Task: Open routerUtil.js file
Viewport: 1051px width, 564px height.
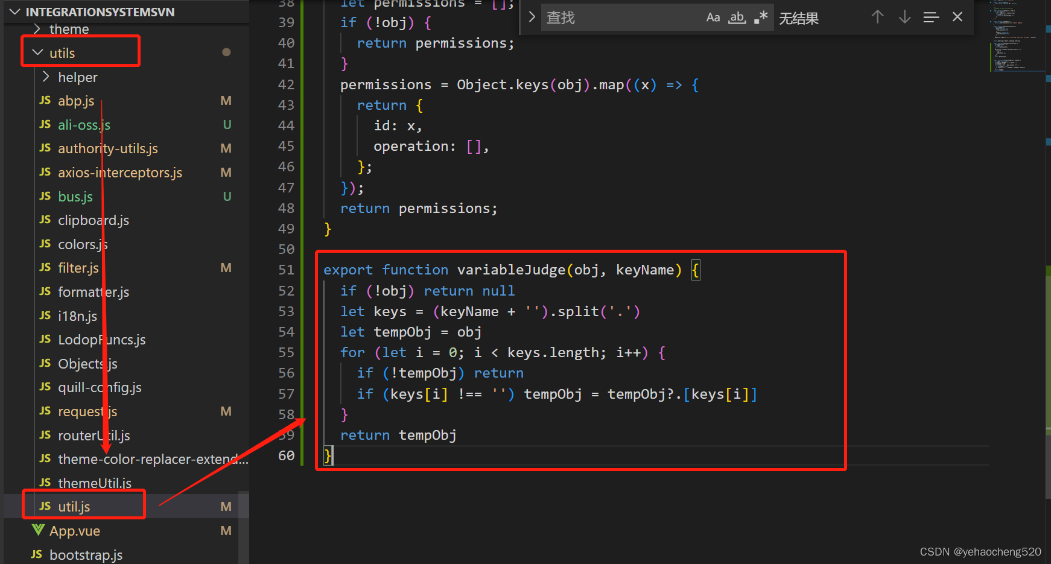Action: pos(94,436)
